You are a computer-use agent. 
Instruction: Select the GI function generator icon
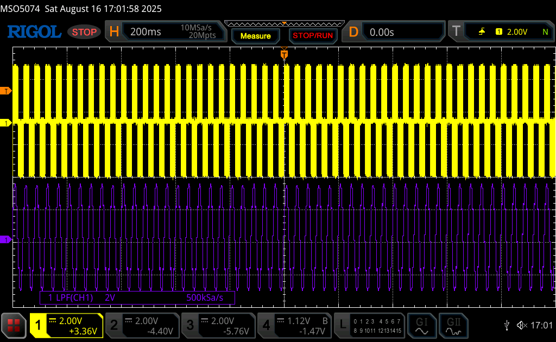coord(421,326)
